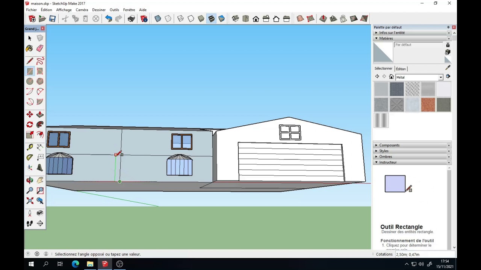Viewport: 481px width, 270px height.
Task: Click the materials back arrow
Action: pos(377,76)
